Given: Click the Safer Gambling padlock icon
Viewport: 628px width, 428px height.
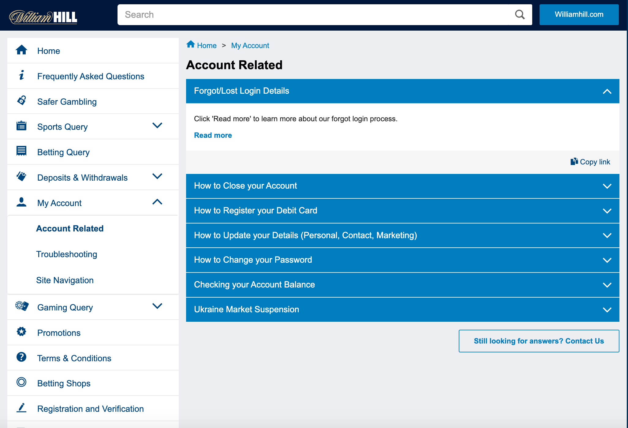Looking at the screenshot, I should [21, 101].
